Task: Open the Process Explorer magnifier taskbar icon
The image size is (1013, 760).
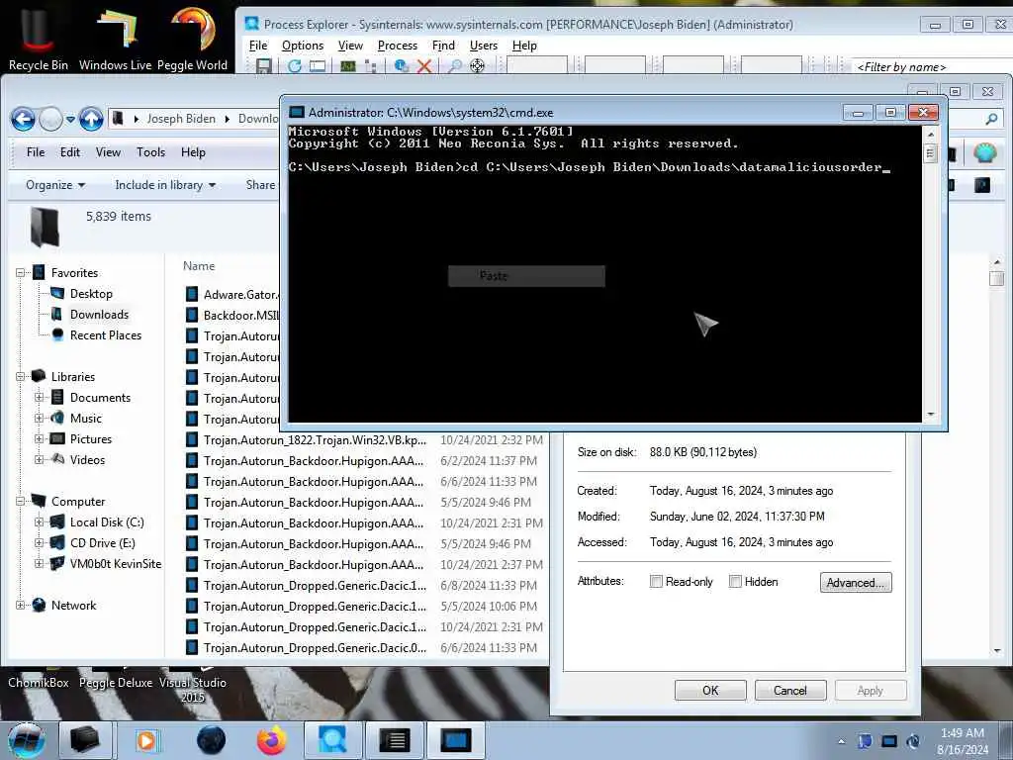Action: [x=332, y=740]
